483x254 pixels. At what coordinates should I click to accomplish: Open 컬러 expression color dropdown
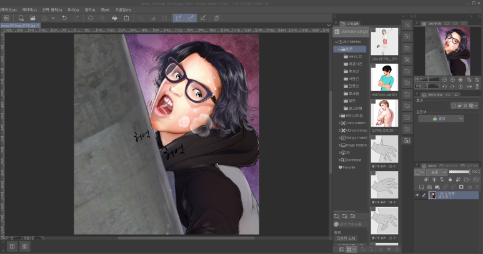pos(441,119)
